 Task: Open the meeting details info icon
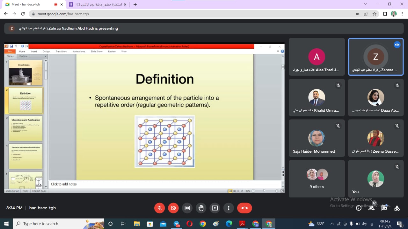359,208
